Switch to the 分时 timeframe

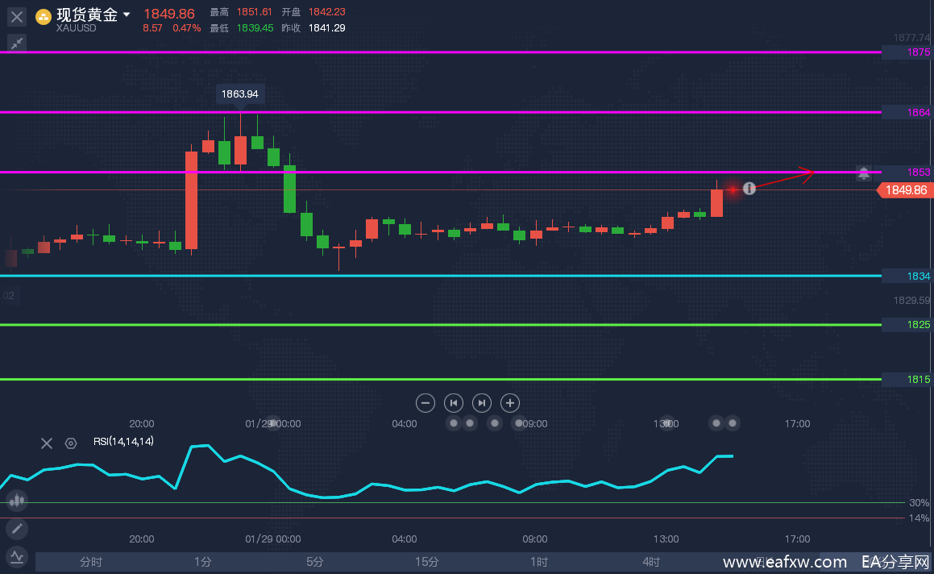click(x=91, y=562)
